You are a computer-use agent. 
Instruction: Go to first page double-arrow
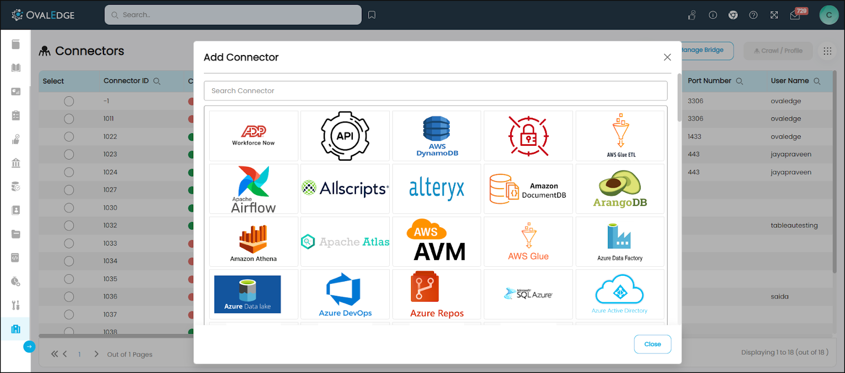coord(54,354)
